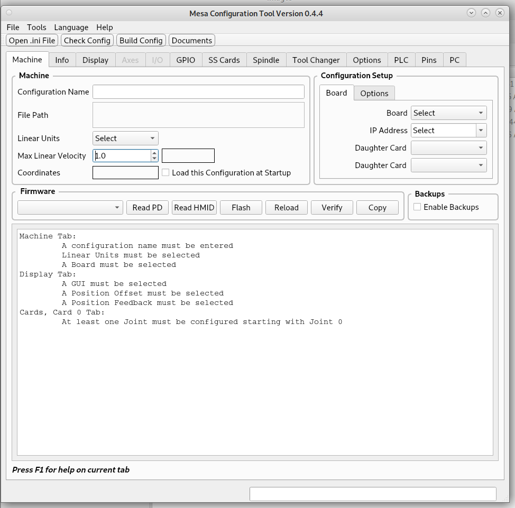Click the Build Config button
The width and height of the screenshot is (515, 508).
141,40
